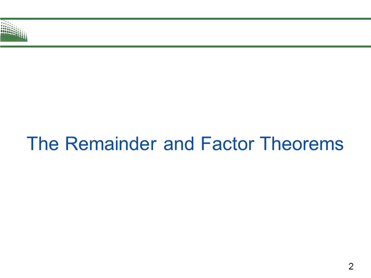Click the word "and" in the title
This screenshot has width=371, height=278.
pyautogui.click(x=179, y=144)
